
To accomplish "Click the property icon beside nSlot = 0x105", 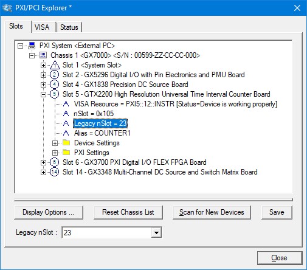I will [66, 114].
